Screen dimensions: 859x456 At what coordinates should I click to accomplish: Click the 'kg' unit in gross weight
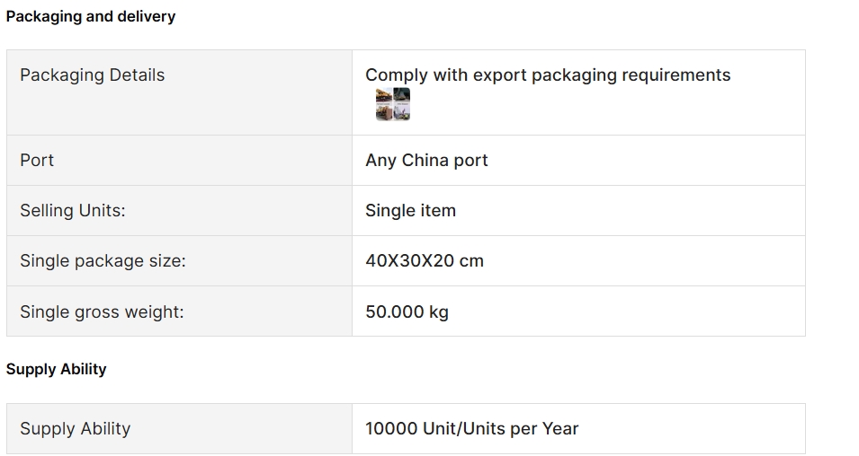[439, 312]
